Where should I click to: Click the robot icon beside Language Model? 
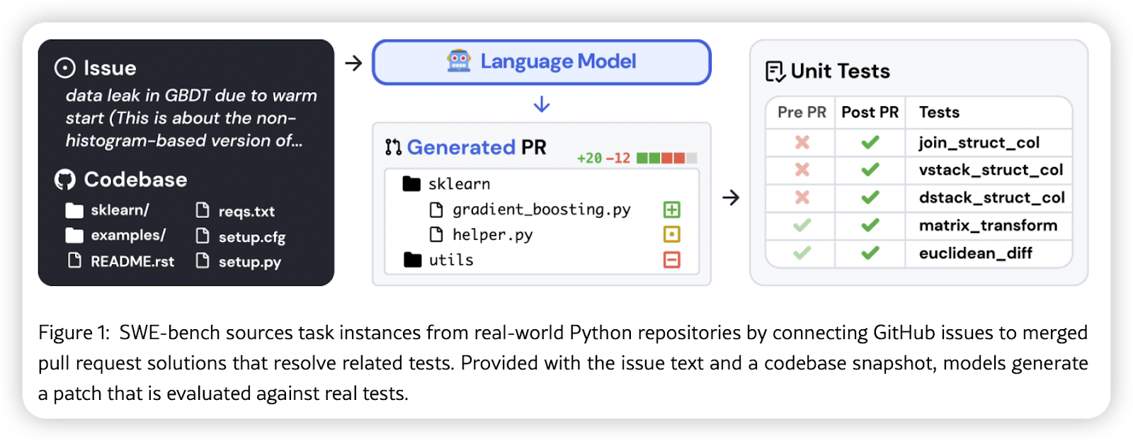[x=459, y=62]
